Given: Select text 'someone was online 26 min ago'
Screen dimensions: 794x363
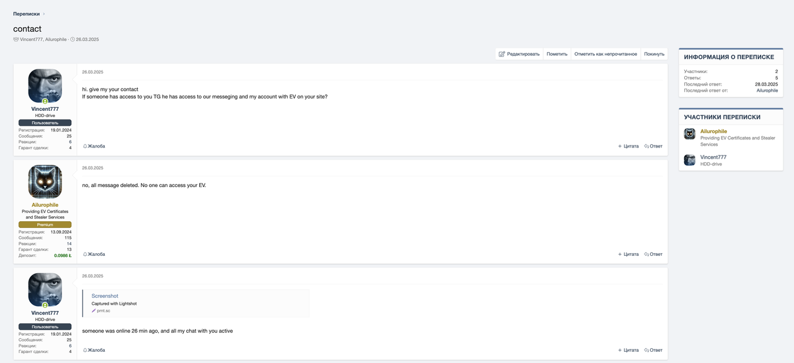Looking at the screenshot, I should [120, 331].
